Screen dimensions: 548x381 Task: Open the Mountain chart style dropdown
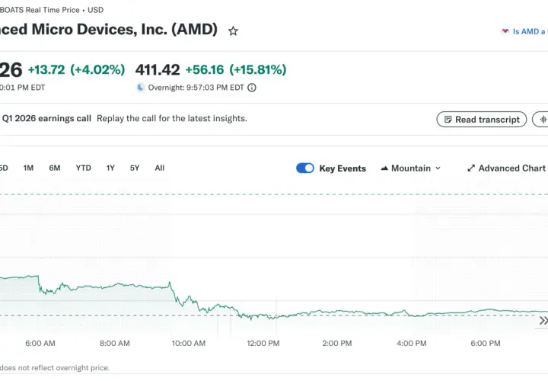point(411,168)
